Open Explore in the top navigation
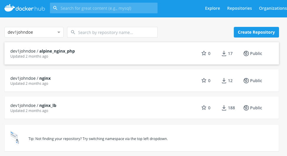Viewport: 287px width, 156px height. click(x=213, y=8)
